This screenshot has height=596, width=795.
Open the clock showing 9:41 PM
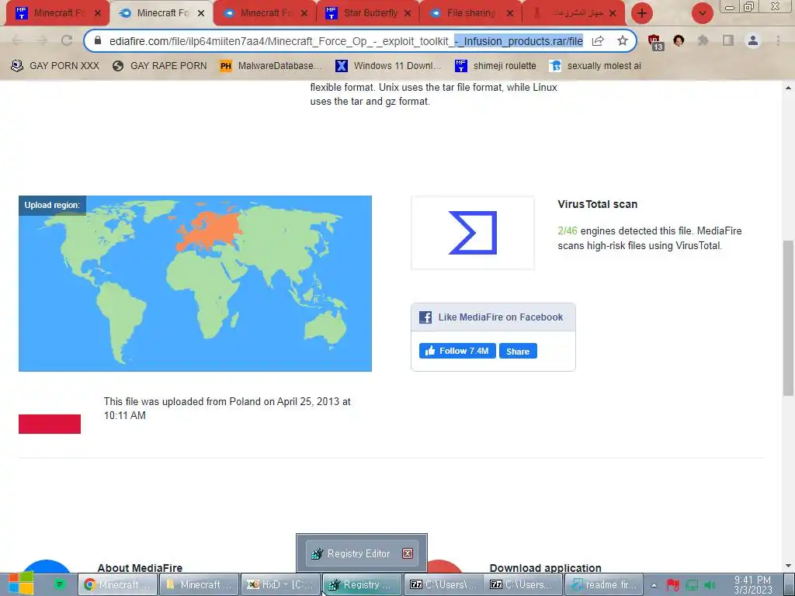pos(752,584)
